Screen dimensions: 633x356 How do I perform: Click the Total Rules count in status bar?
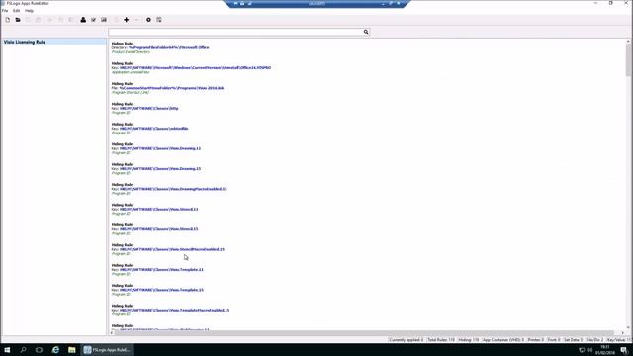[x=441, y=340]
